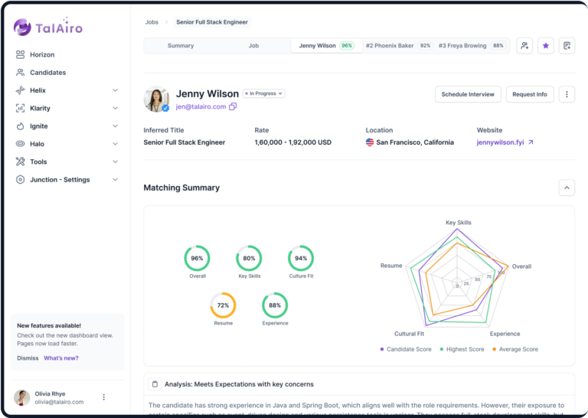
Task: Click the Ignite flame icon
Action: [20, 126]
